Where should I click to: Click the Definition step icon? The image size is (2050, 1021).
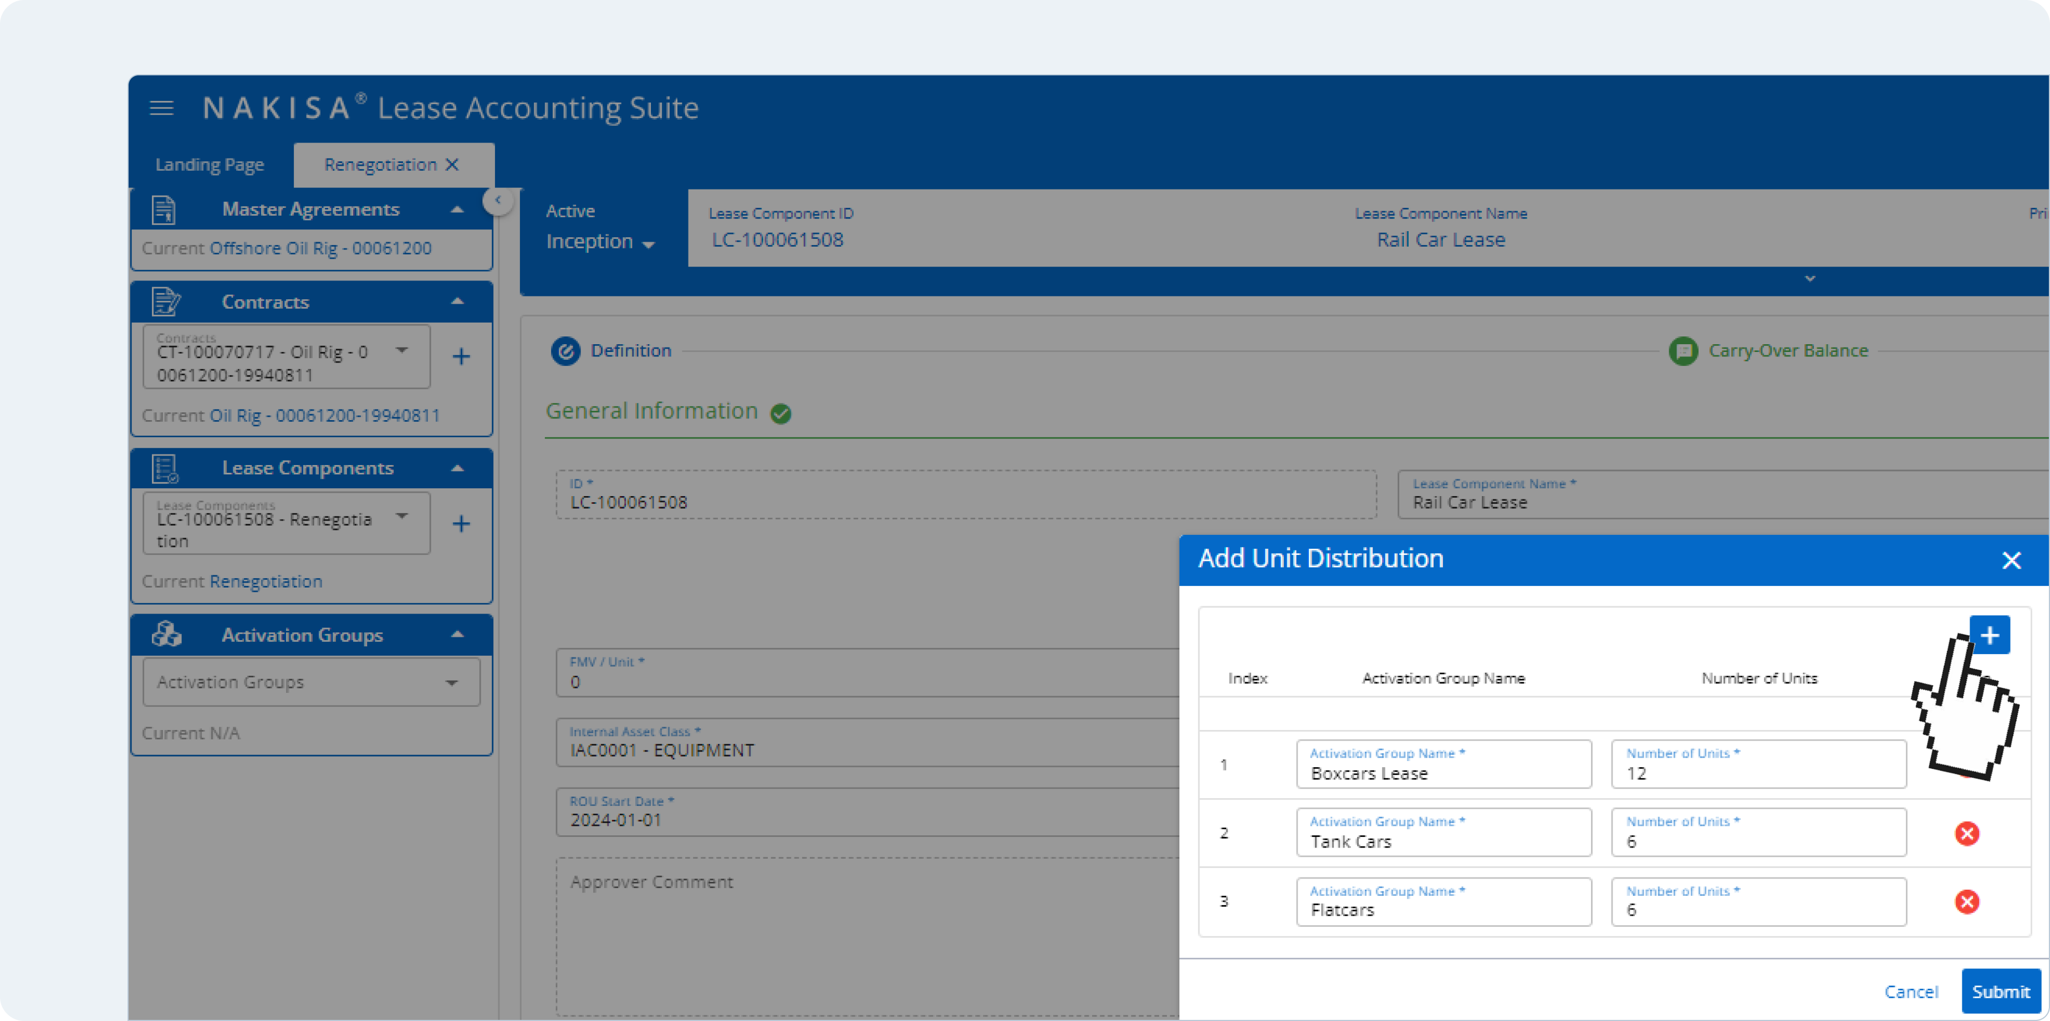565,351
